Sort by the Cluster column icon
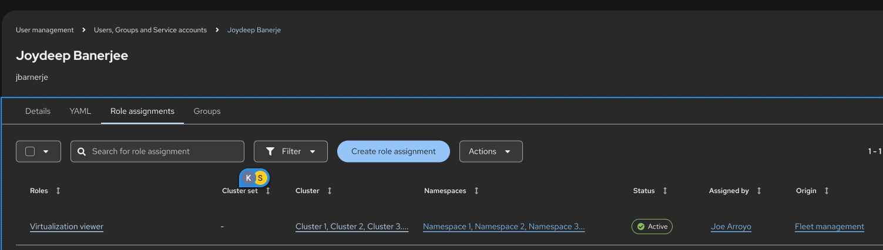 pyautogui.click(x=330, y=191)
